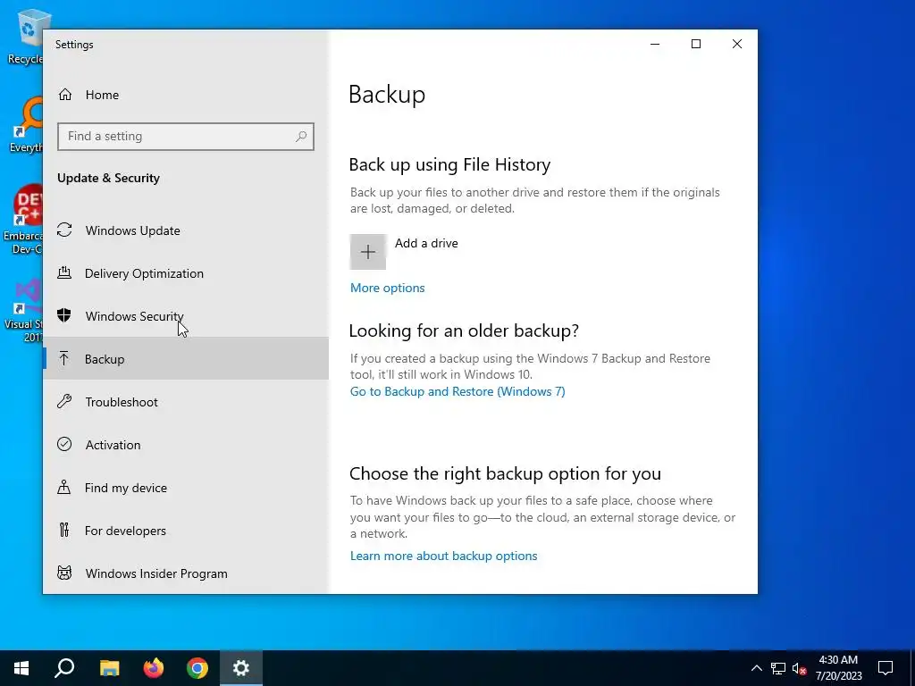Click the Settings gear in the taskbar
Screen dimensions: 915x686
[x=241, y=668]
